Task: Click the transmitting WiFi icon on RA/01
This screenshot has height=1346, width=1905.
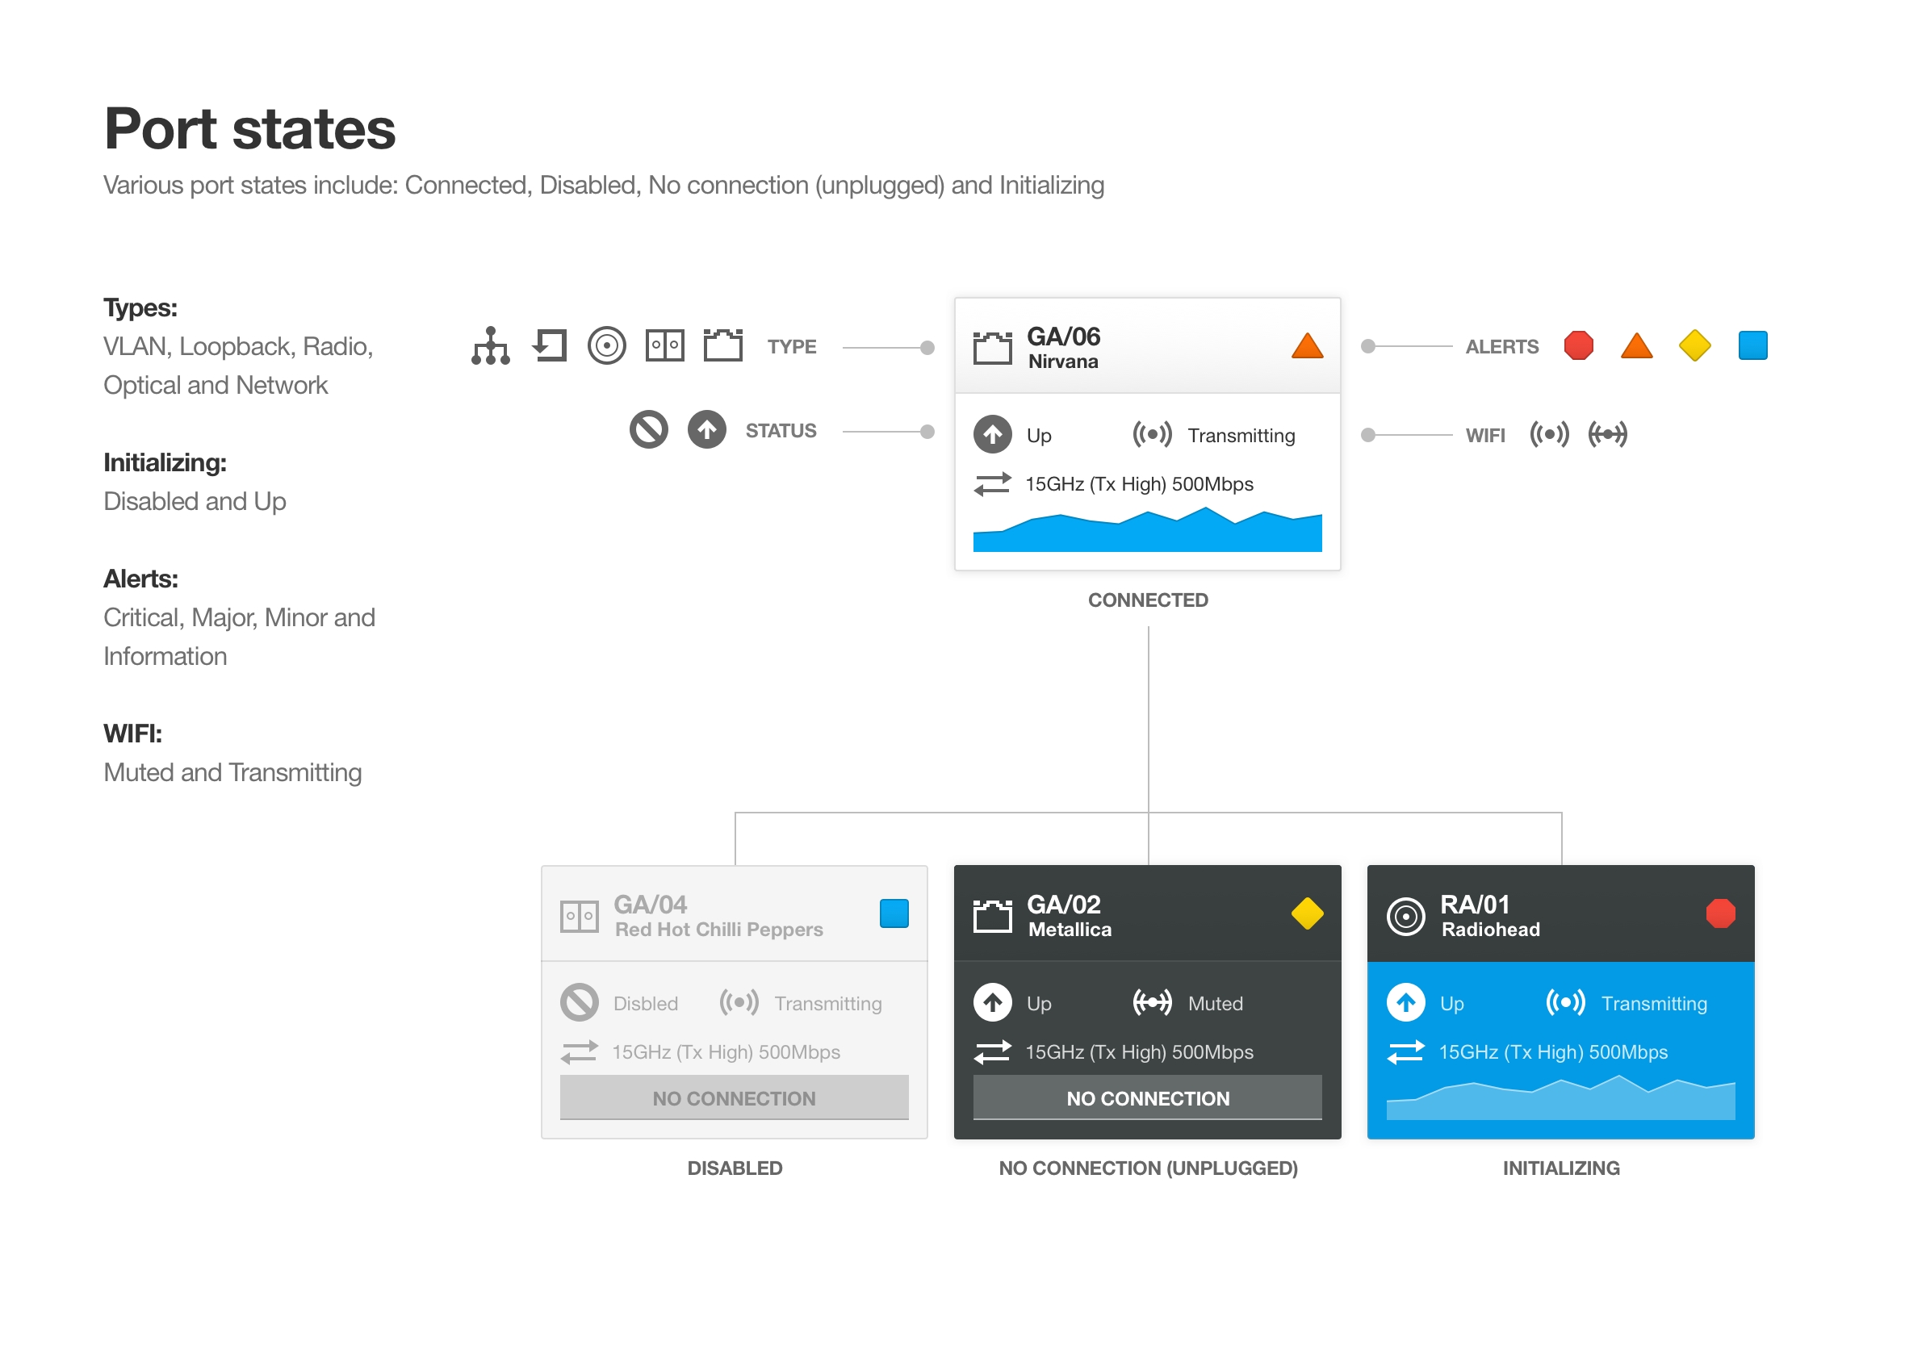Action: coord(1566,1001)
